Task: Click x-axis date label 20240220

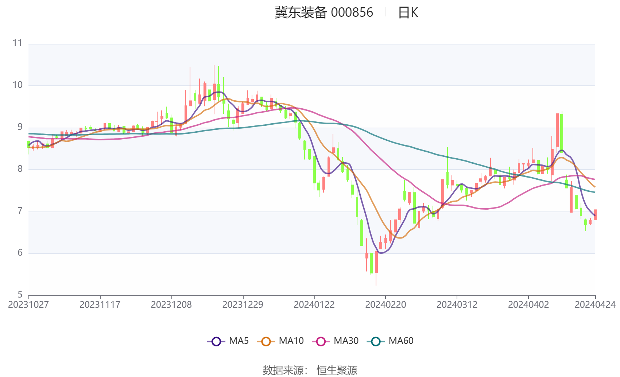Action: point(385,304)
